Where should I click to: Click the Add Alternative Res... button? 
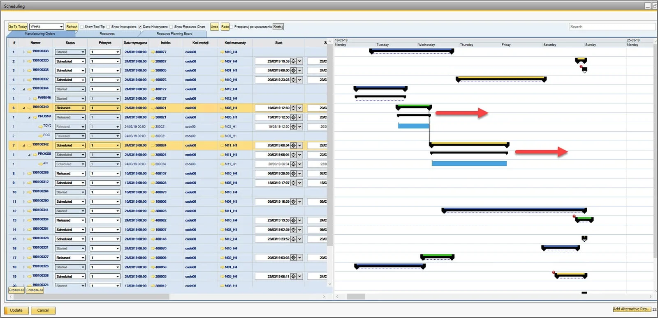(x=632, y=309)
